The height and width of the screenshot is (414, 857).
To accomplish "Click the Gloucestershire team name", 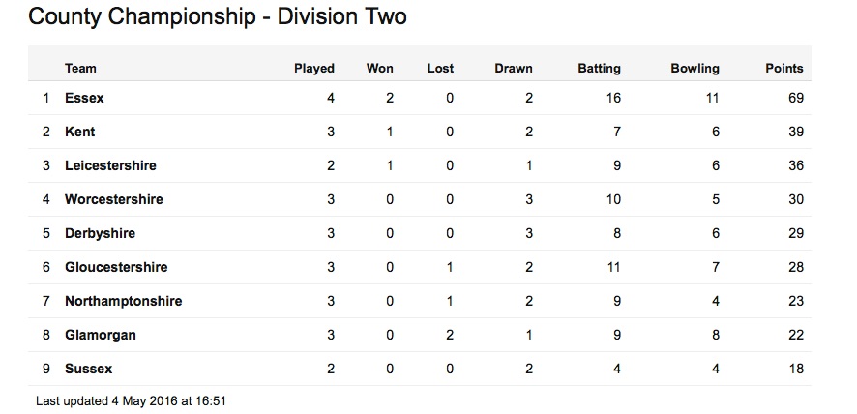I will 116,267.
